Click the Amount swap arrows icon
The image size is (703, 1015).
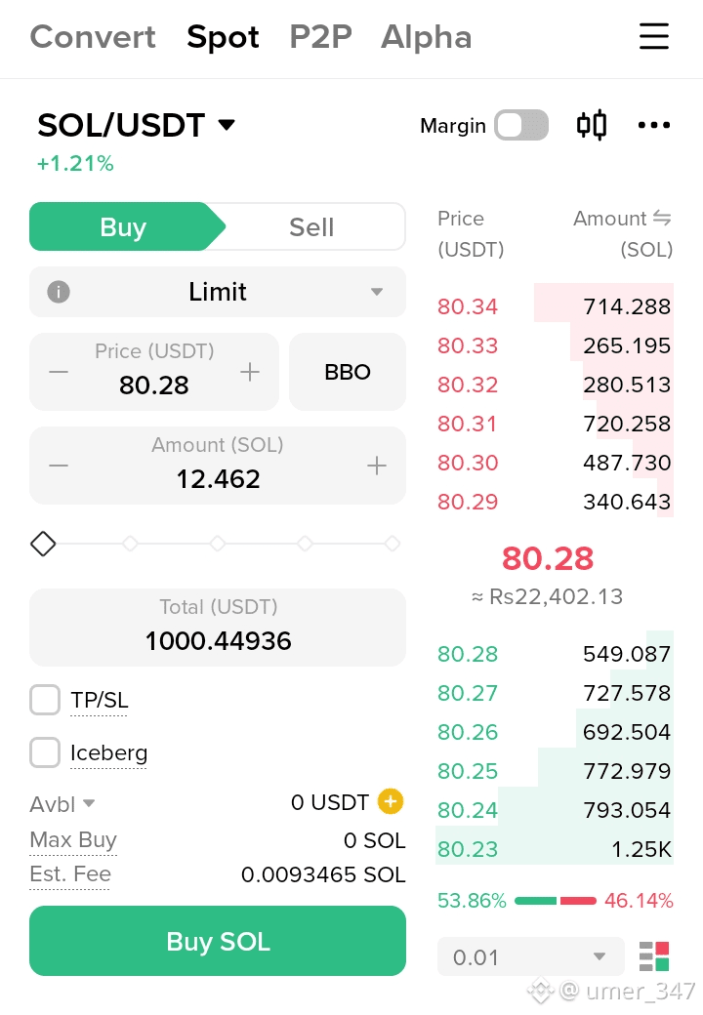click(662, 219)
